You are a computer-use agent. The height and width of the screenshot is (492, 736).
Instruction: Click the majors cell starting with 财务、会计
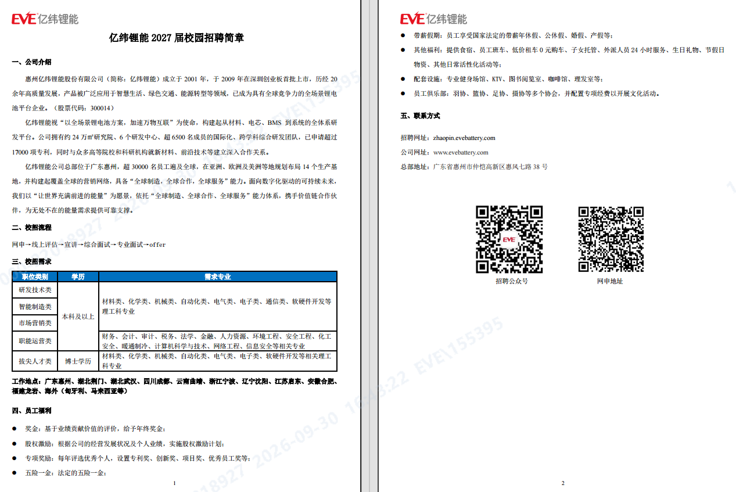[218, 341]
